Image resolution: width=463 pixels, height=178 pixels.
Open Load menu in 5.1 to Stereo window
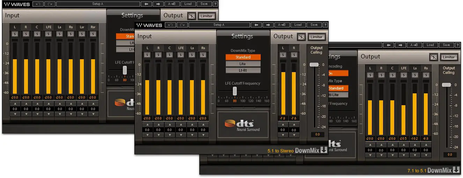click(x=298, y=25)
